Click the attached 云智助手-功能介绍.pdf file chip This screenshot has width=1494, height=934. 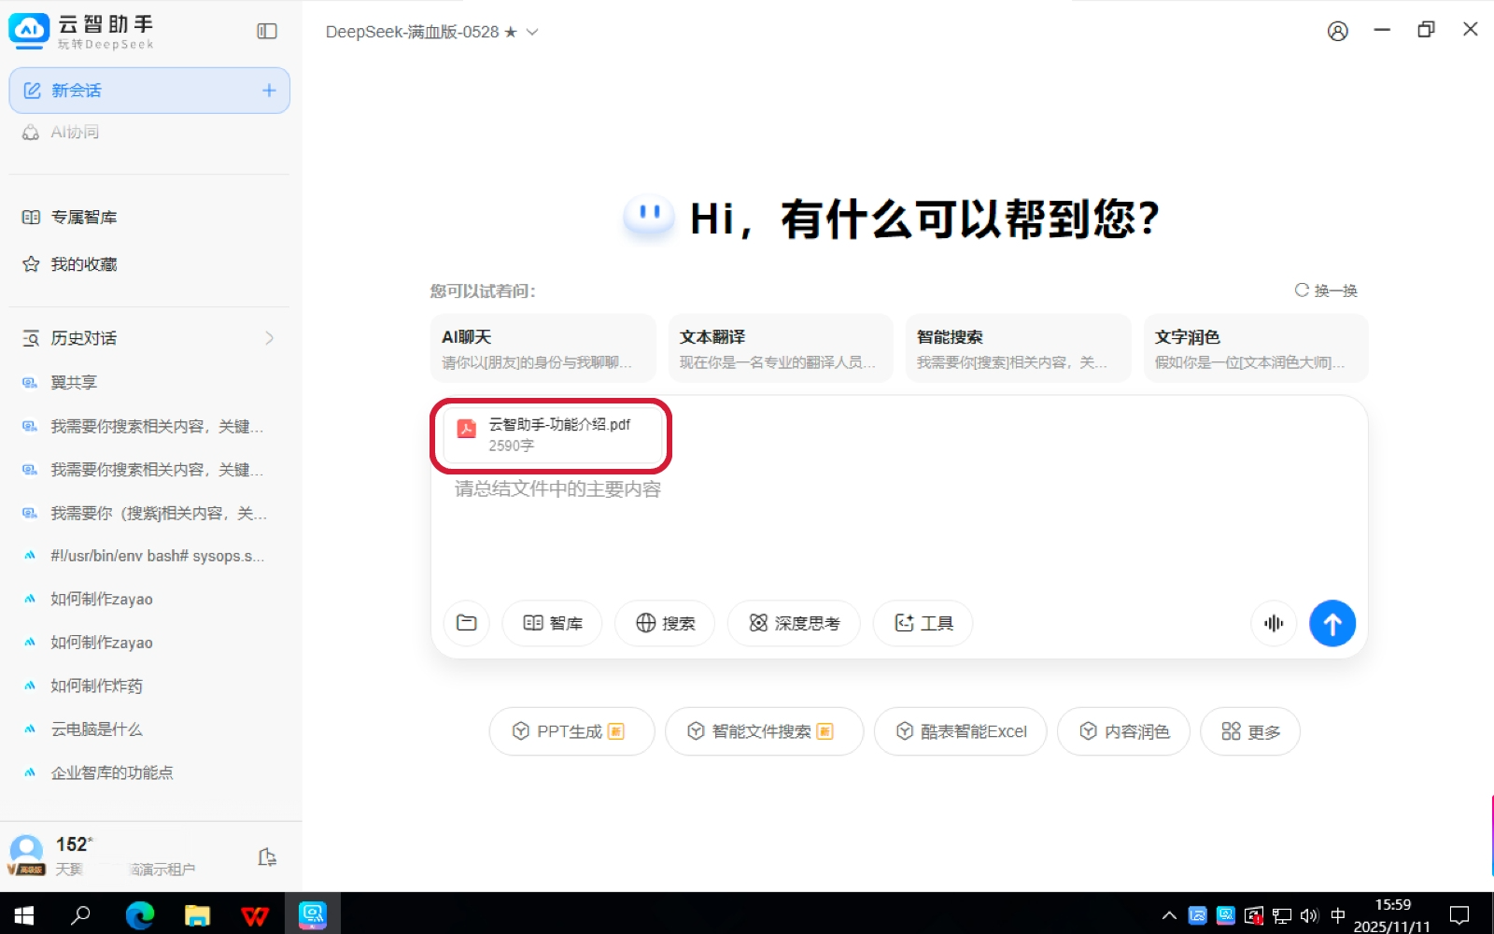(551, 435)
